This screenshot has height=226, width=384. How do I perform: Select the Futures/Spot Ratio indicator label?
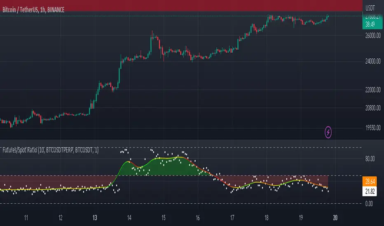(50, 150)
